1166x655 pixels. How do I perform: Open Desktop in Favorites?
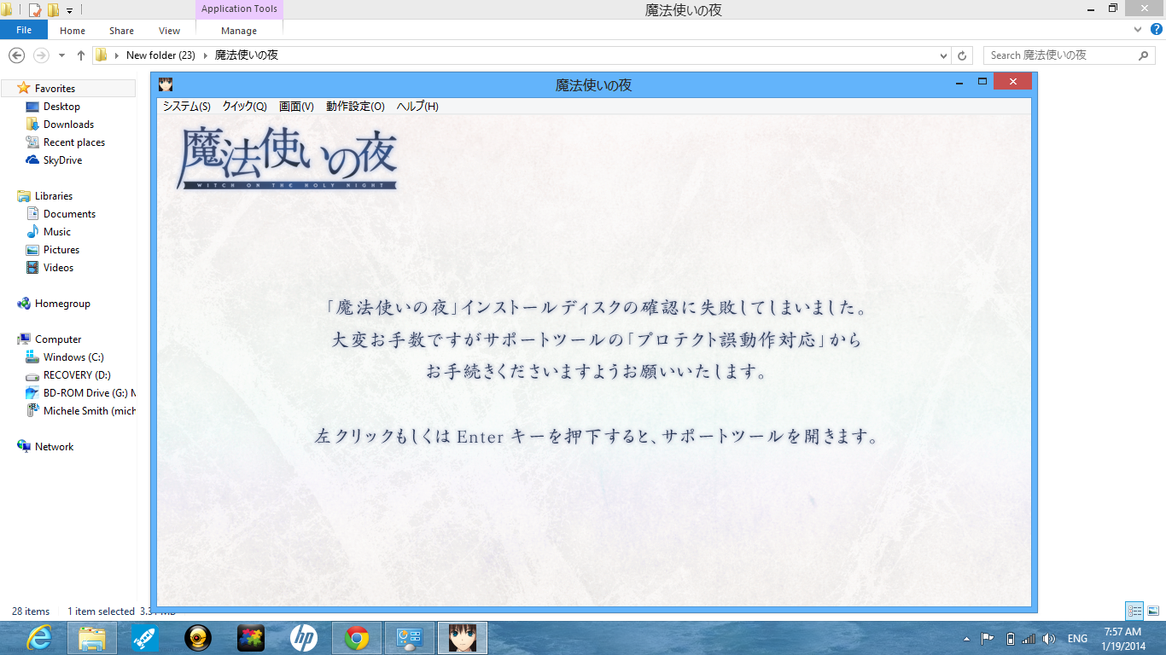pos(61,107)
